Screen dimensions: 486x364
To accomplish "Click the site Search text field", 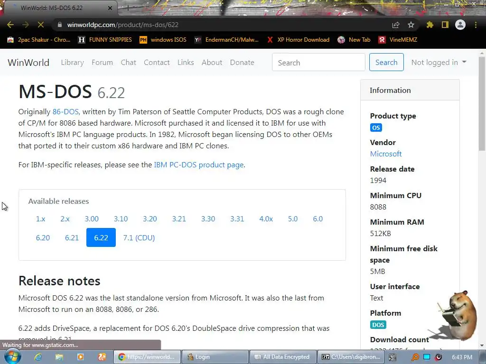I will coord(318,62).
